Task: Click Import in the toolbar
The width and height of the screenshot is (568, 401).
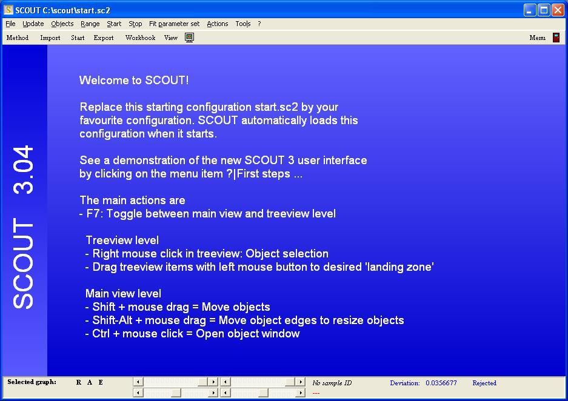Action: tap(50, 38)
